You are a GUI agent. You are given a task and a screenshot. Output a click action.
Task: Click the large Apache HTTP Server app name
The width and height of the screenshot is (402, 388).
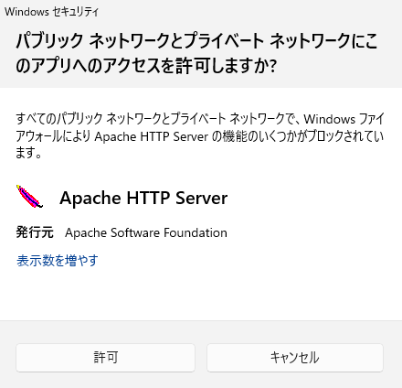coord(143,199)
